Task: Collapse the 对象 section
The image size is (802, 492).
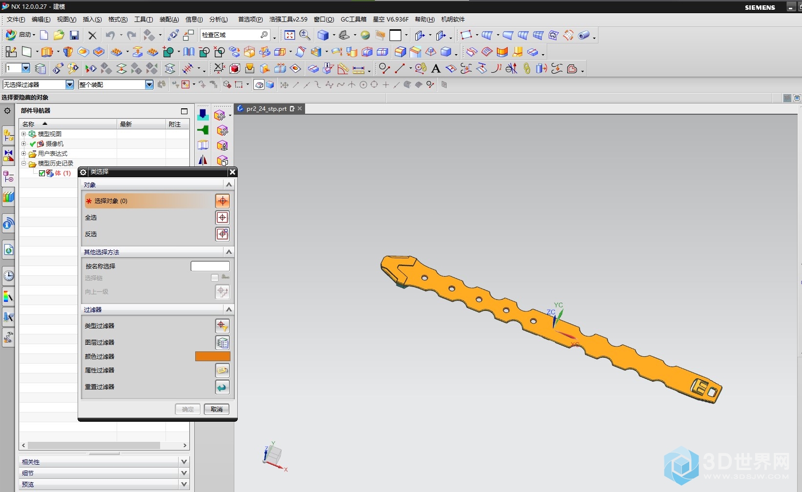Action: click(x=228, y=184)
